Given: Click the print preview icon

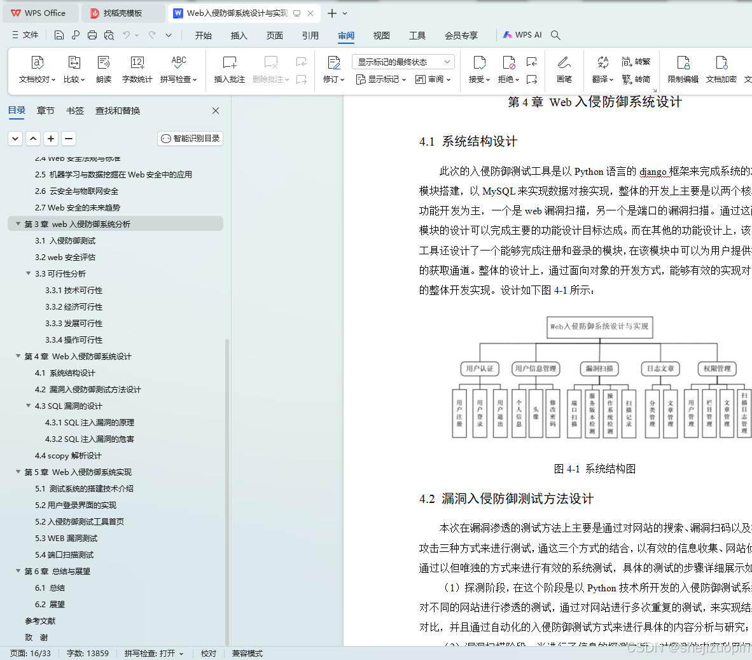Looking at the screenshot, I should pos(109,35).
